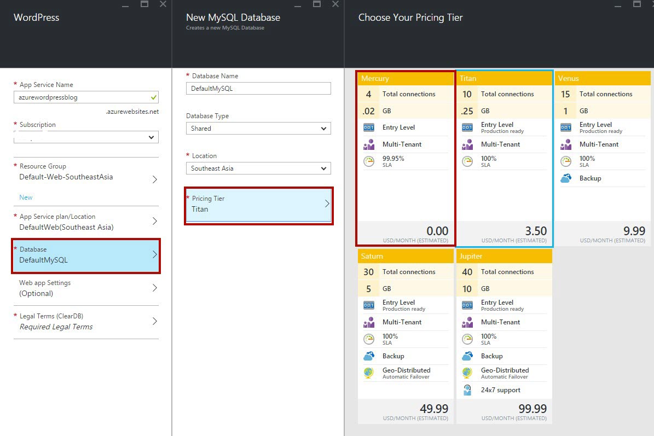Click the Entry Level icon in Titan tier
Screen dimensions: 654x436
[467, 127]
